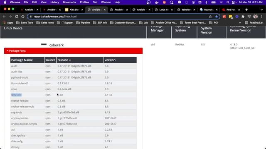Open the IT Support bookmark folder
The image size is (266, 149).
point(65,23)
